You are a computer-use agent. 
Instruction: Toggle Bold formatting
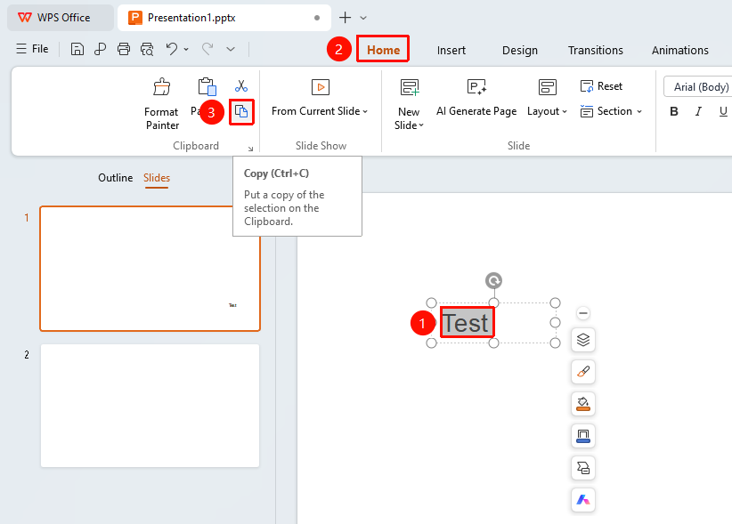click(673, 111)
